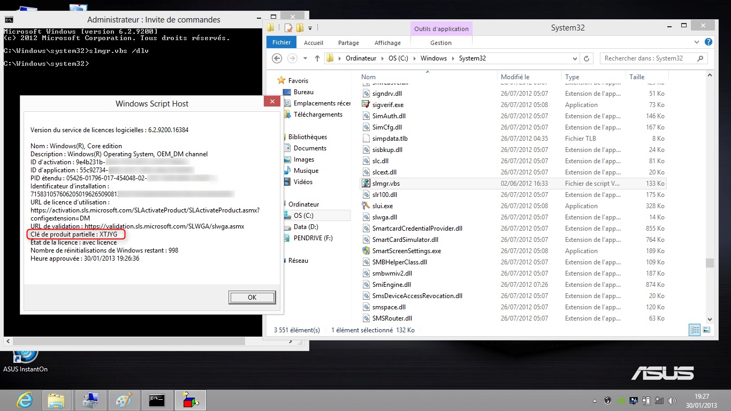Image resolution: width=731 pixels, height=411 pixels.
Task: Open the Fichier menu tab
Action: [x=281, y=43]
